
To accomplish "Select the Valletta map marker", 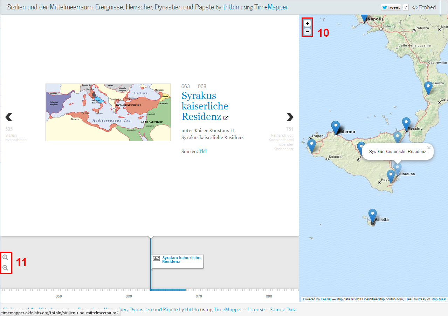I will (x=373, y=216).
